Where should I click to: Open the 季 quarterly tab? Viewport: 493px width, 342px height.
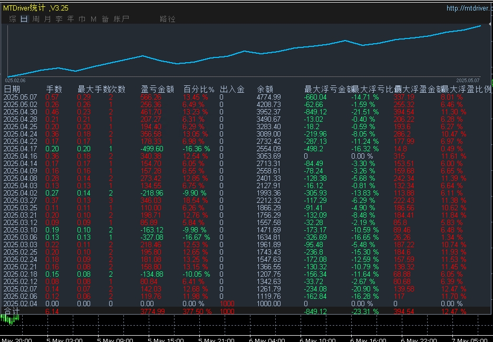(x=59, y=19)
